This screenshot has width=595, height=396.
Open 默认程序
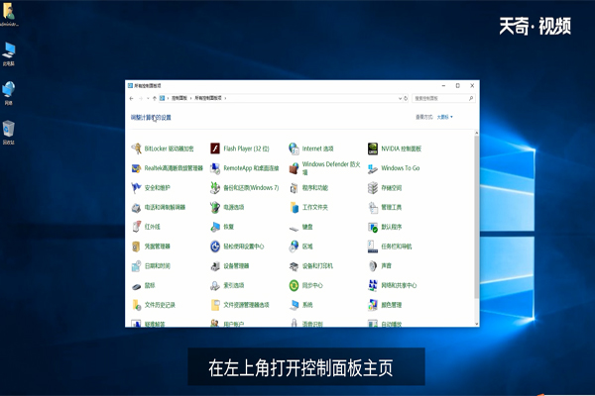coord(385,227)
